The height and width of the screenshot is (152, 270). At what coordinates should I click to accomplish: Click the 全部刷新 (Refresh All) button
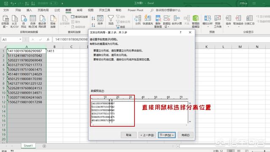65,22
